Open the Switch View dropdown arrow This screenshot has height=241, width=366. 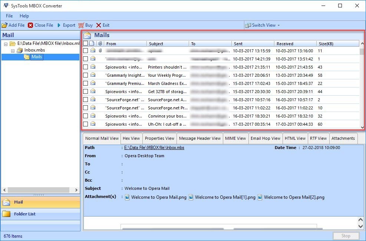point(278,26)
